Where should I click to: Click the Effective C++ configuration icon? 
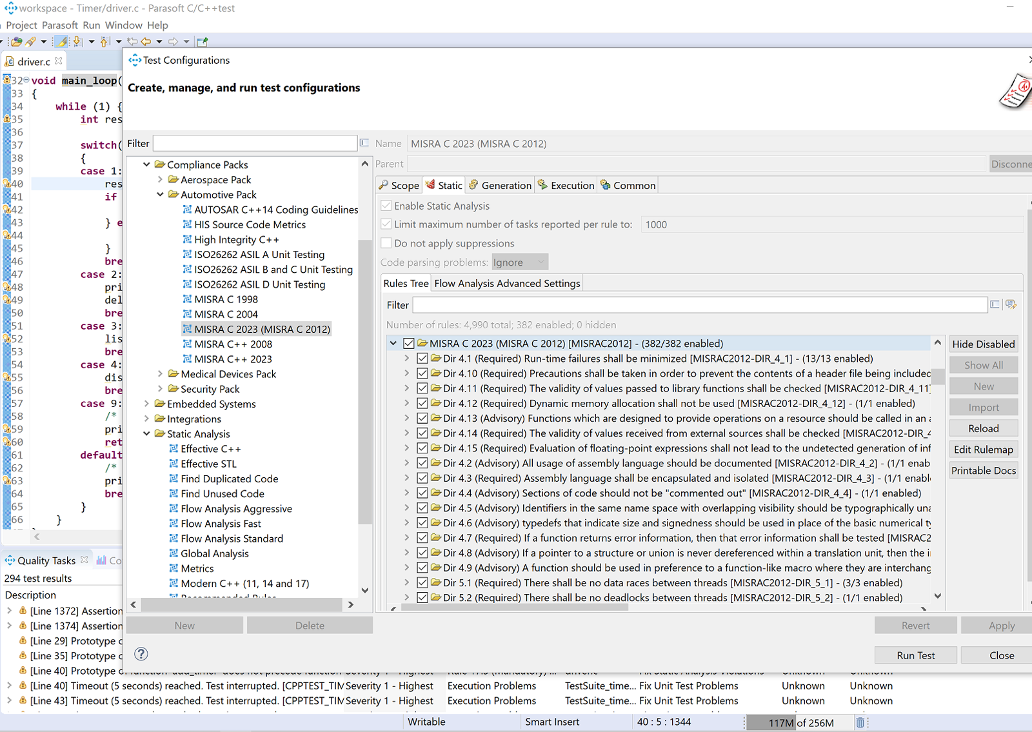[x=174, y=449]
